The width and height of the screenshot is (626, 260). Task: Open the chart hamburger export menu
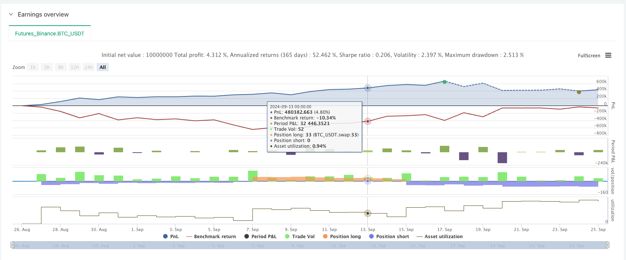coord(608,55)
